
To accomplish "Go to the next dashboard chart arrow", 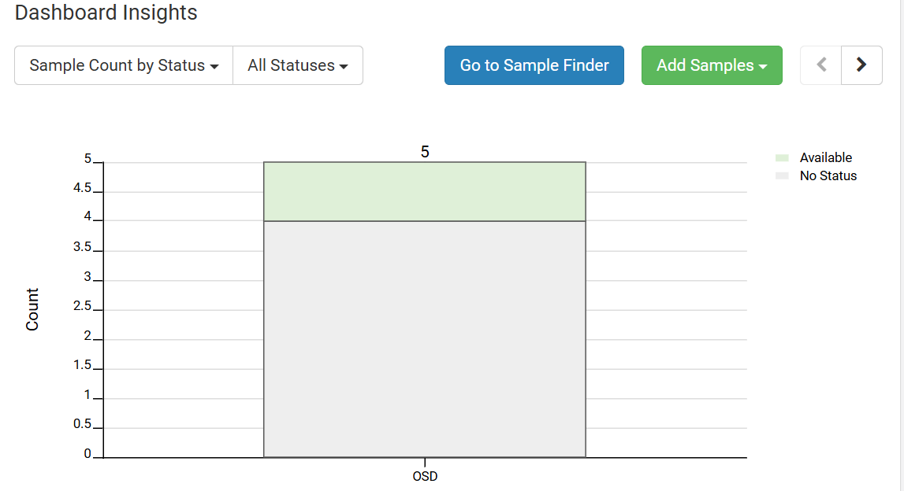I will point(861,65).
